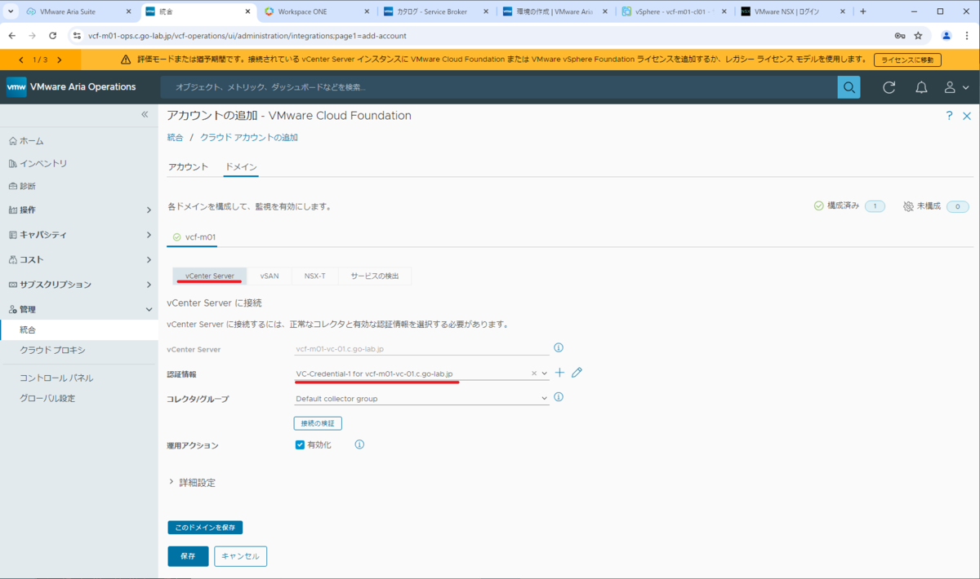The height and width of the screenshot is (579, 980).
Task: Bookmark page with star icon
Action: (918, 36)
